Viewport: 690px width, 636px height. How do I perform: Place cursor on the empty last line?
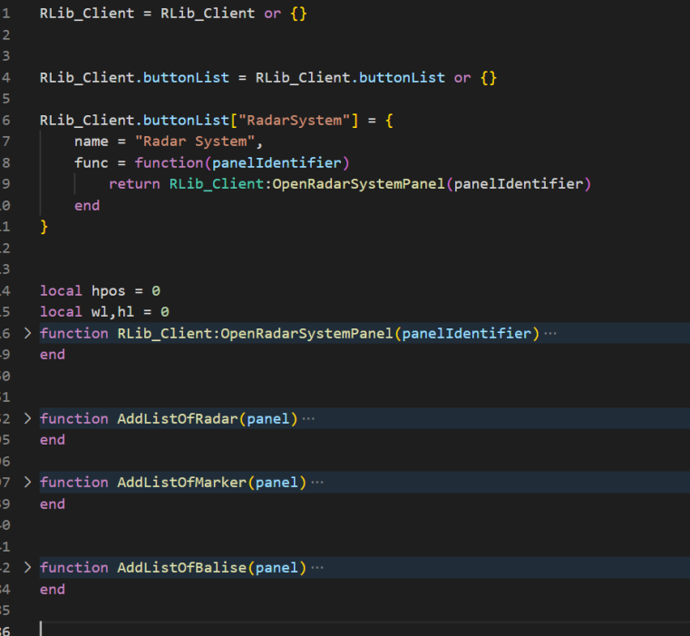point(181,628)
